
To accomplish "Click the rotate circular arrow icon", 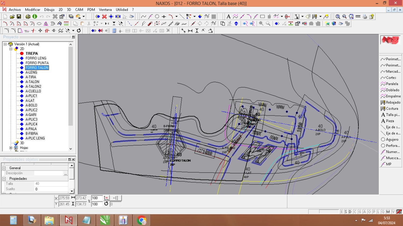I will 79,31.
